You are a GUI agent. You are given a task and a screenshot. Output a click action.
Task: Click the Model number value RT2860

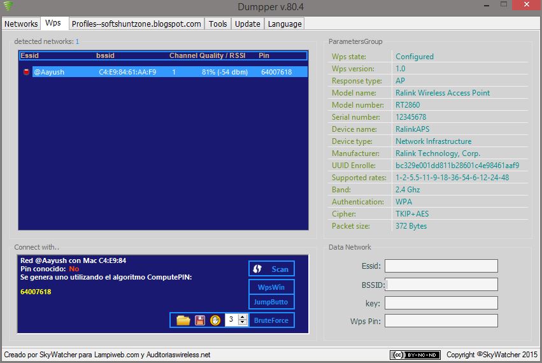coord(408,104)
